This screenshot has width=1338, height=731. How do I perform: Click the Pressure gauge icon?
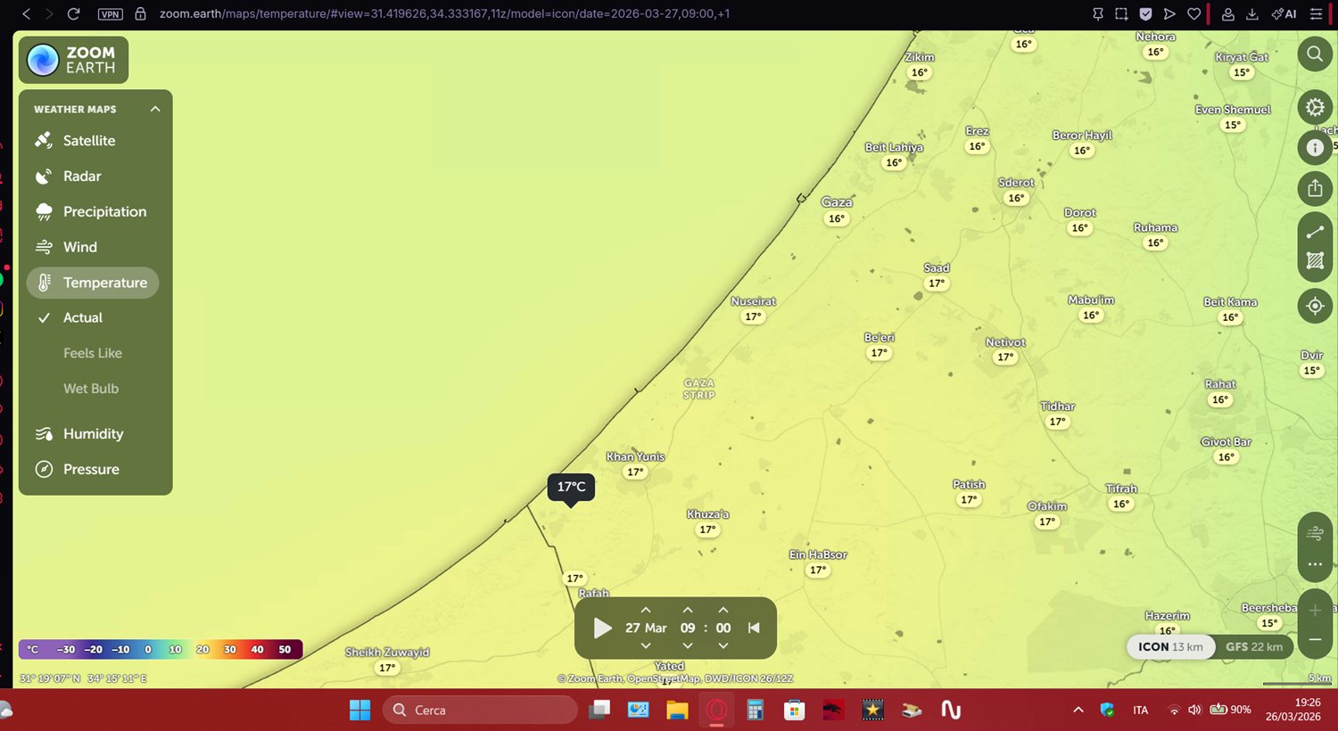(x=44, y=469)
